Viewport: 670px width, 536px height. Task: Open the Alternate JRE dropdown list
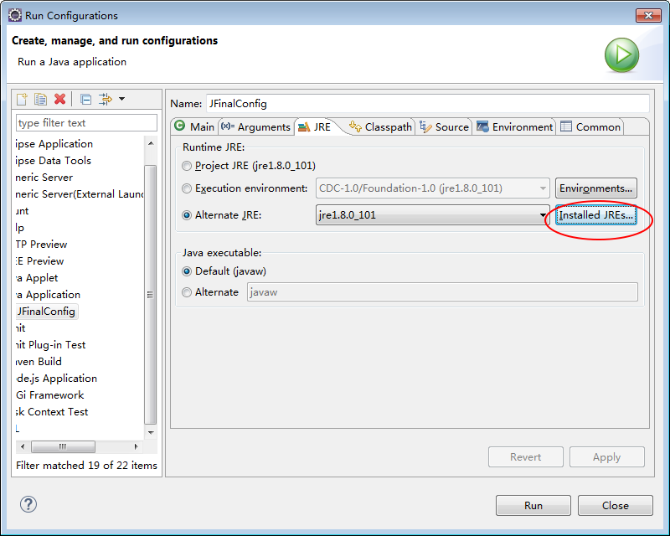coord(432,215)
